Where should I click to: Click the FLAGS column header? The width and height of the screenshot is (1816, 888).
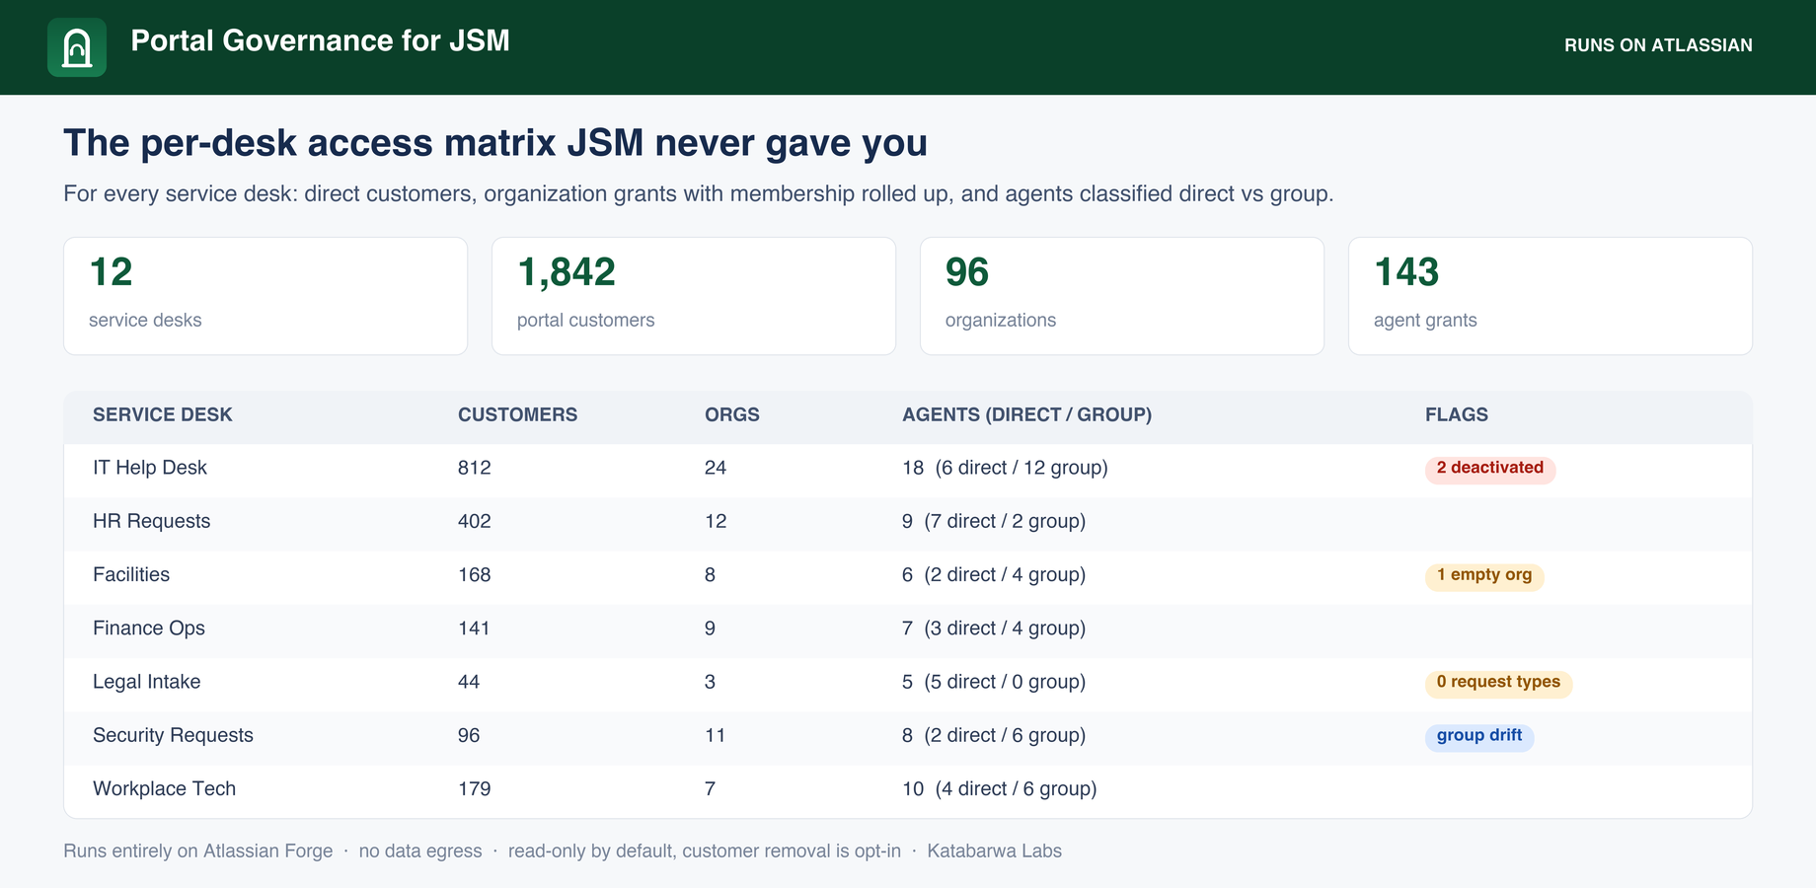coord(1457,414)
